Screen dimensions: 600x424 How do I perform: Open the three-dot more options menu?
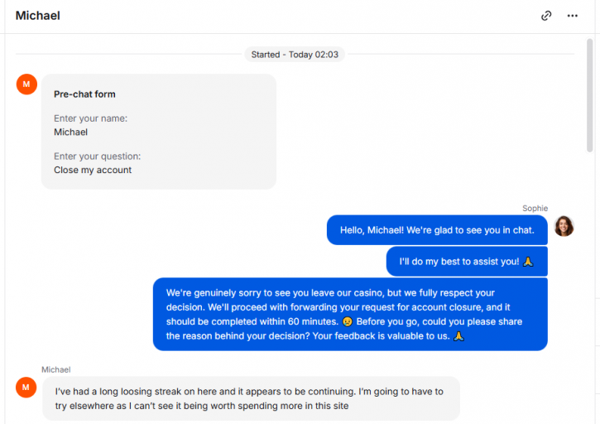click(x=573, y=16)
